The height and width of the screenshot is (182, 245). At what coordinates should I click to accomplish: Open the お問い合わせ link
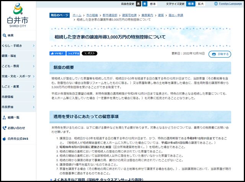pos(16,128)
